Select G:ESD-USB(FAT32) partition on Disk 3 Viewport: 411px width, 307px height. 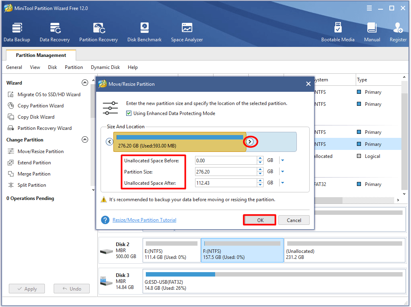274,281
